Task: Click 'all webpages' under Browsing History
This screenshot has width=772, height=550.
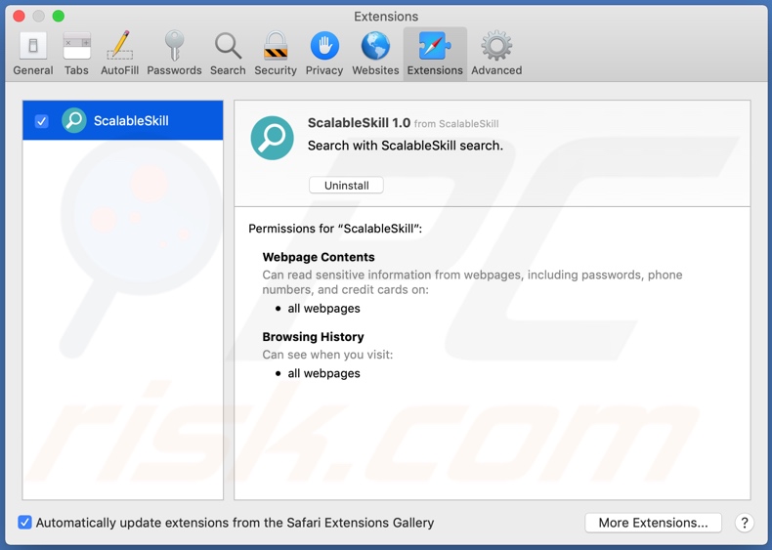Action: point(324,373)
